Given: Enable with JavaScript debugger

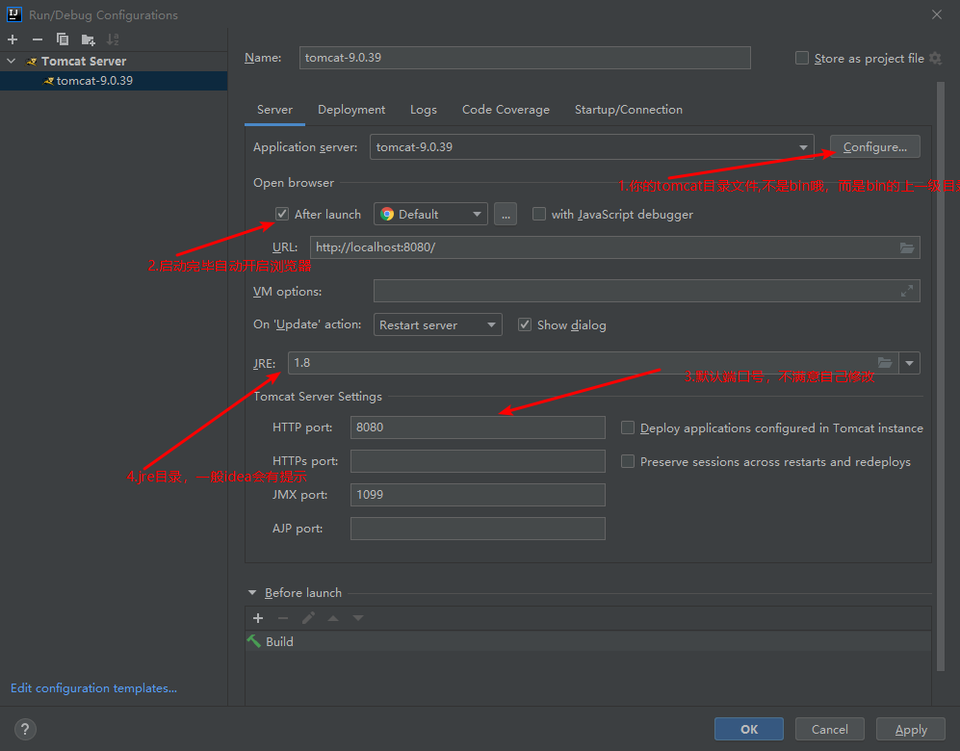Looking at the screenshot, I should point(539,214).
